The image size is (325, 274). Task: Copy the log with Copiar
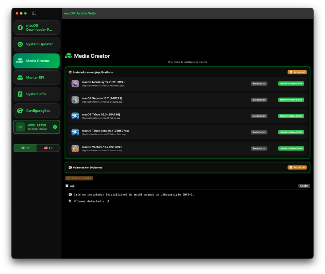[x=304, y=186]
